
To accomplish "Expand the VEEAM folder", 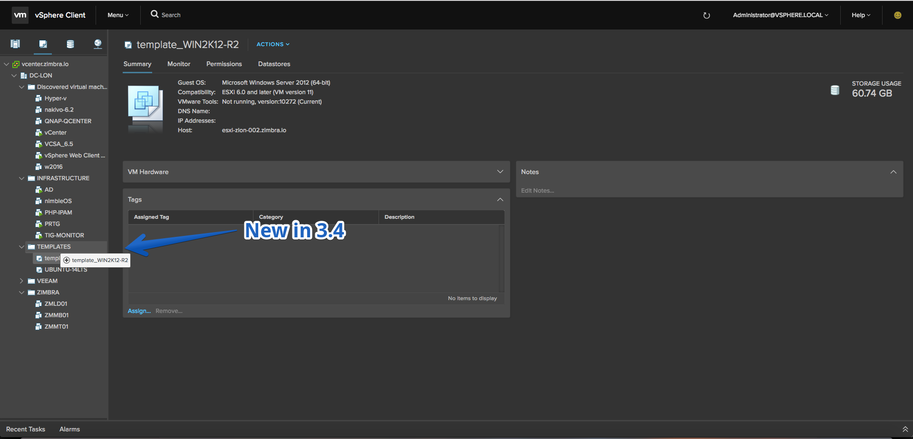I will pos(22,281).
